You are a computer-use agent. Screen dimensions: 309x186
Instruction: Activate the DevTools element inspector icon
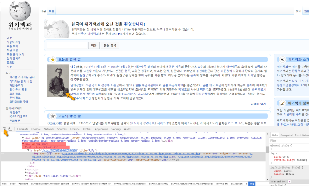tap(4, 129)
